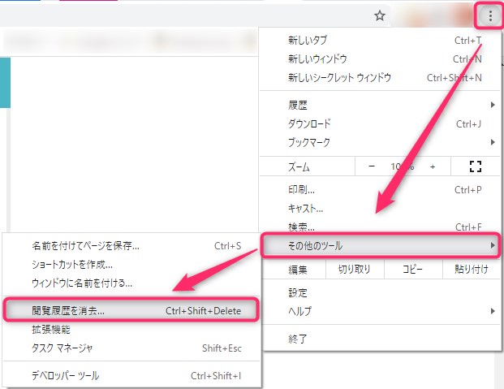This screenshot has height=389, width=504.
Task: Select キャスト... menu entry
Action: pyautogui.click(x=381, y=209)
